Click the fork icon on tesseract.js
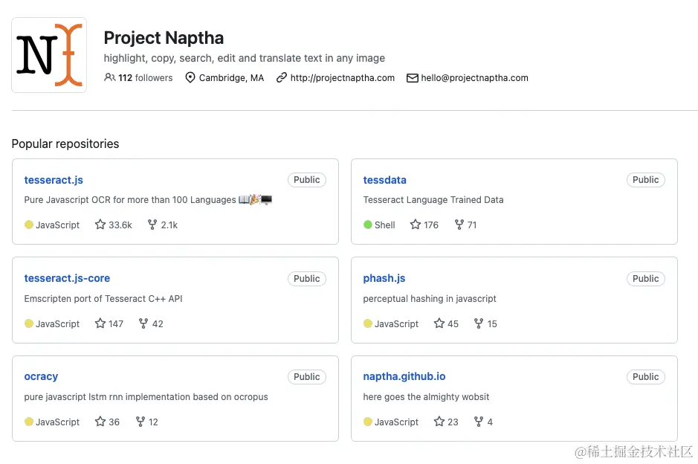Image resolution: width=698 pixels, height=464 pixels. pos(152,225)
